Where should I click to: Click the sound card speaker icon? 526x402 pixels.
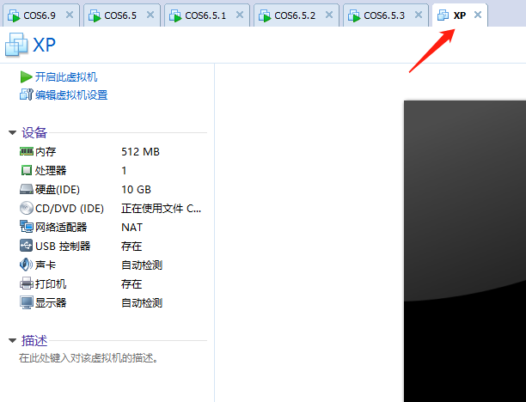click(26, 265)
